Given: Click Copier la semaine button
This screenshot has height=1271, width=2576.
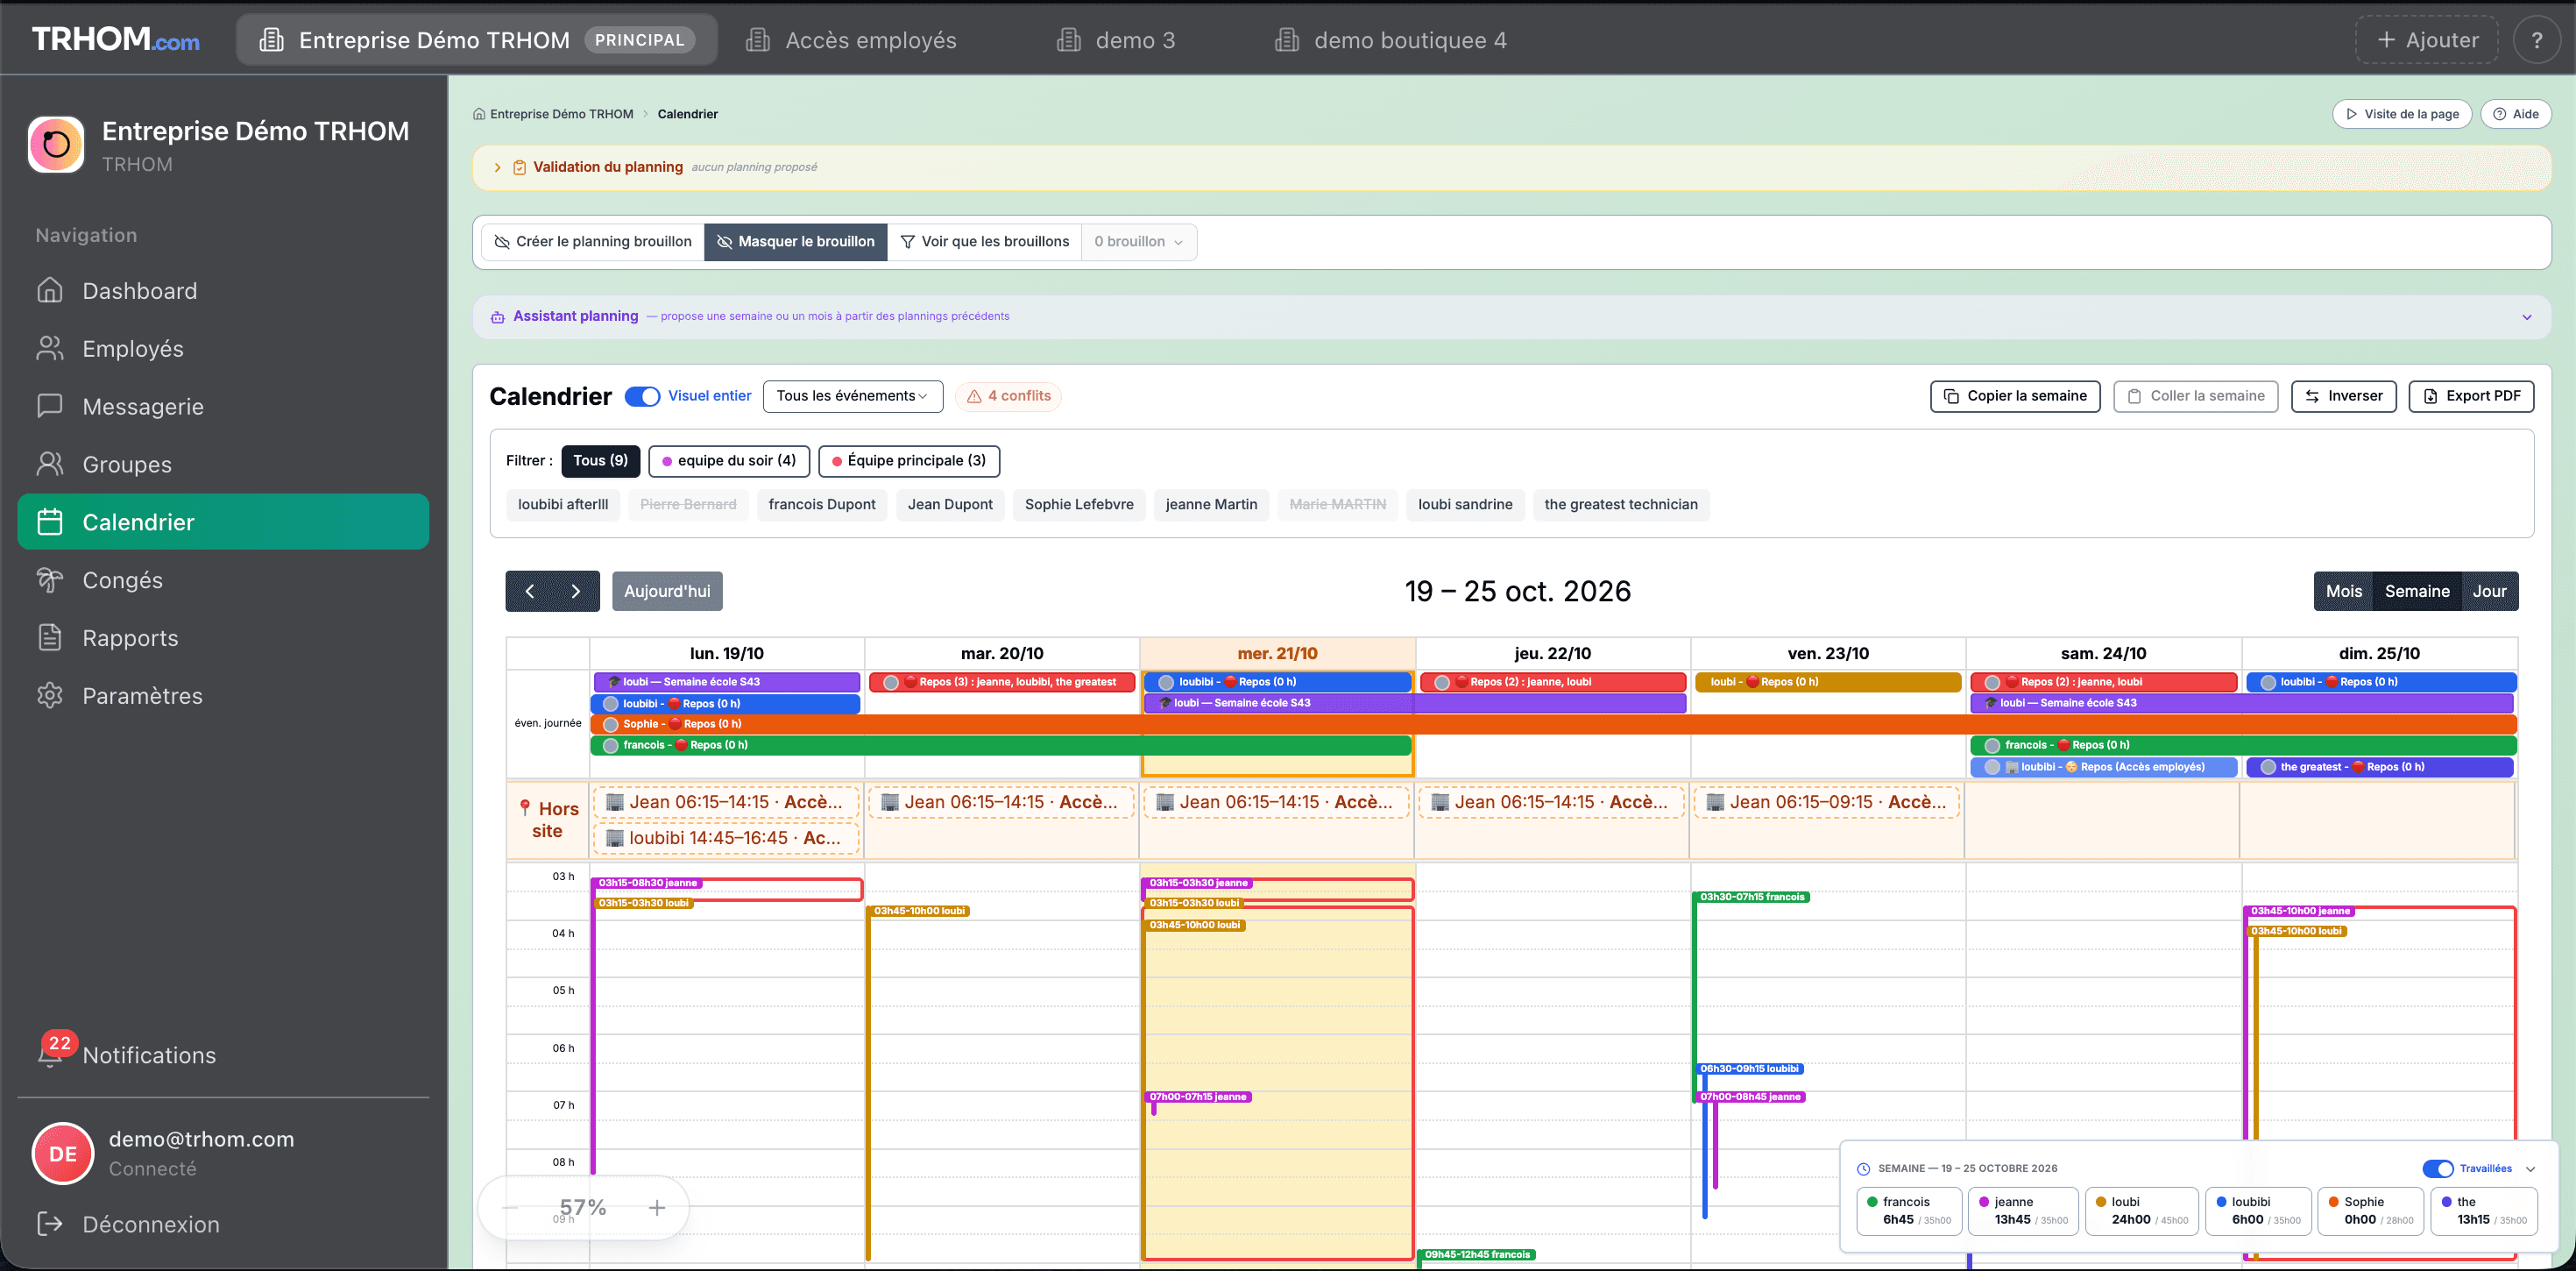Looking at the screenshot, I should point(2015,396).
